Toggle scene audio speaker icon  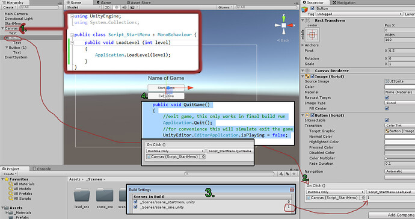coord(124,7)
